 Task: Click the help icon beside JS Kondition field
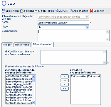108,62
